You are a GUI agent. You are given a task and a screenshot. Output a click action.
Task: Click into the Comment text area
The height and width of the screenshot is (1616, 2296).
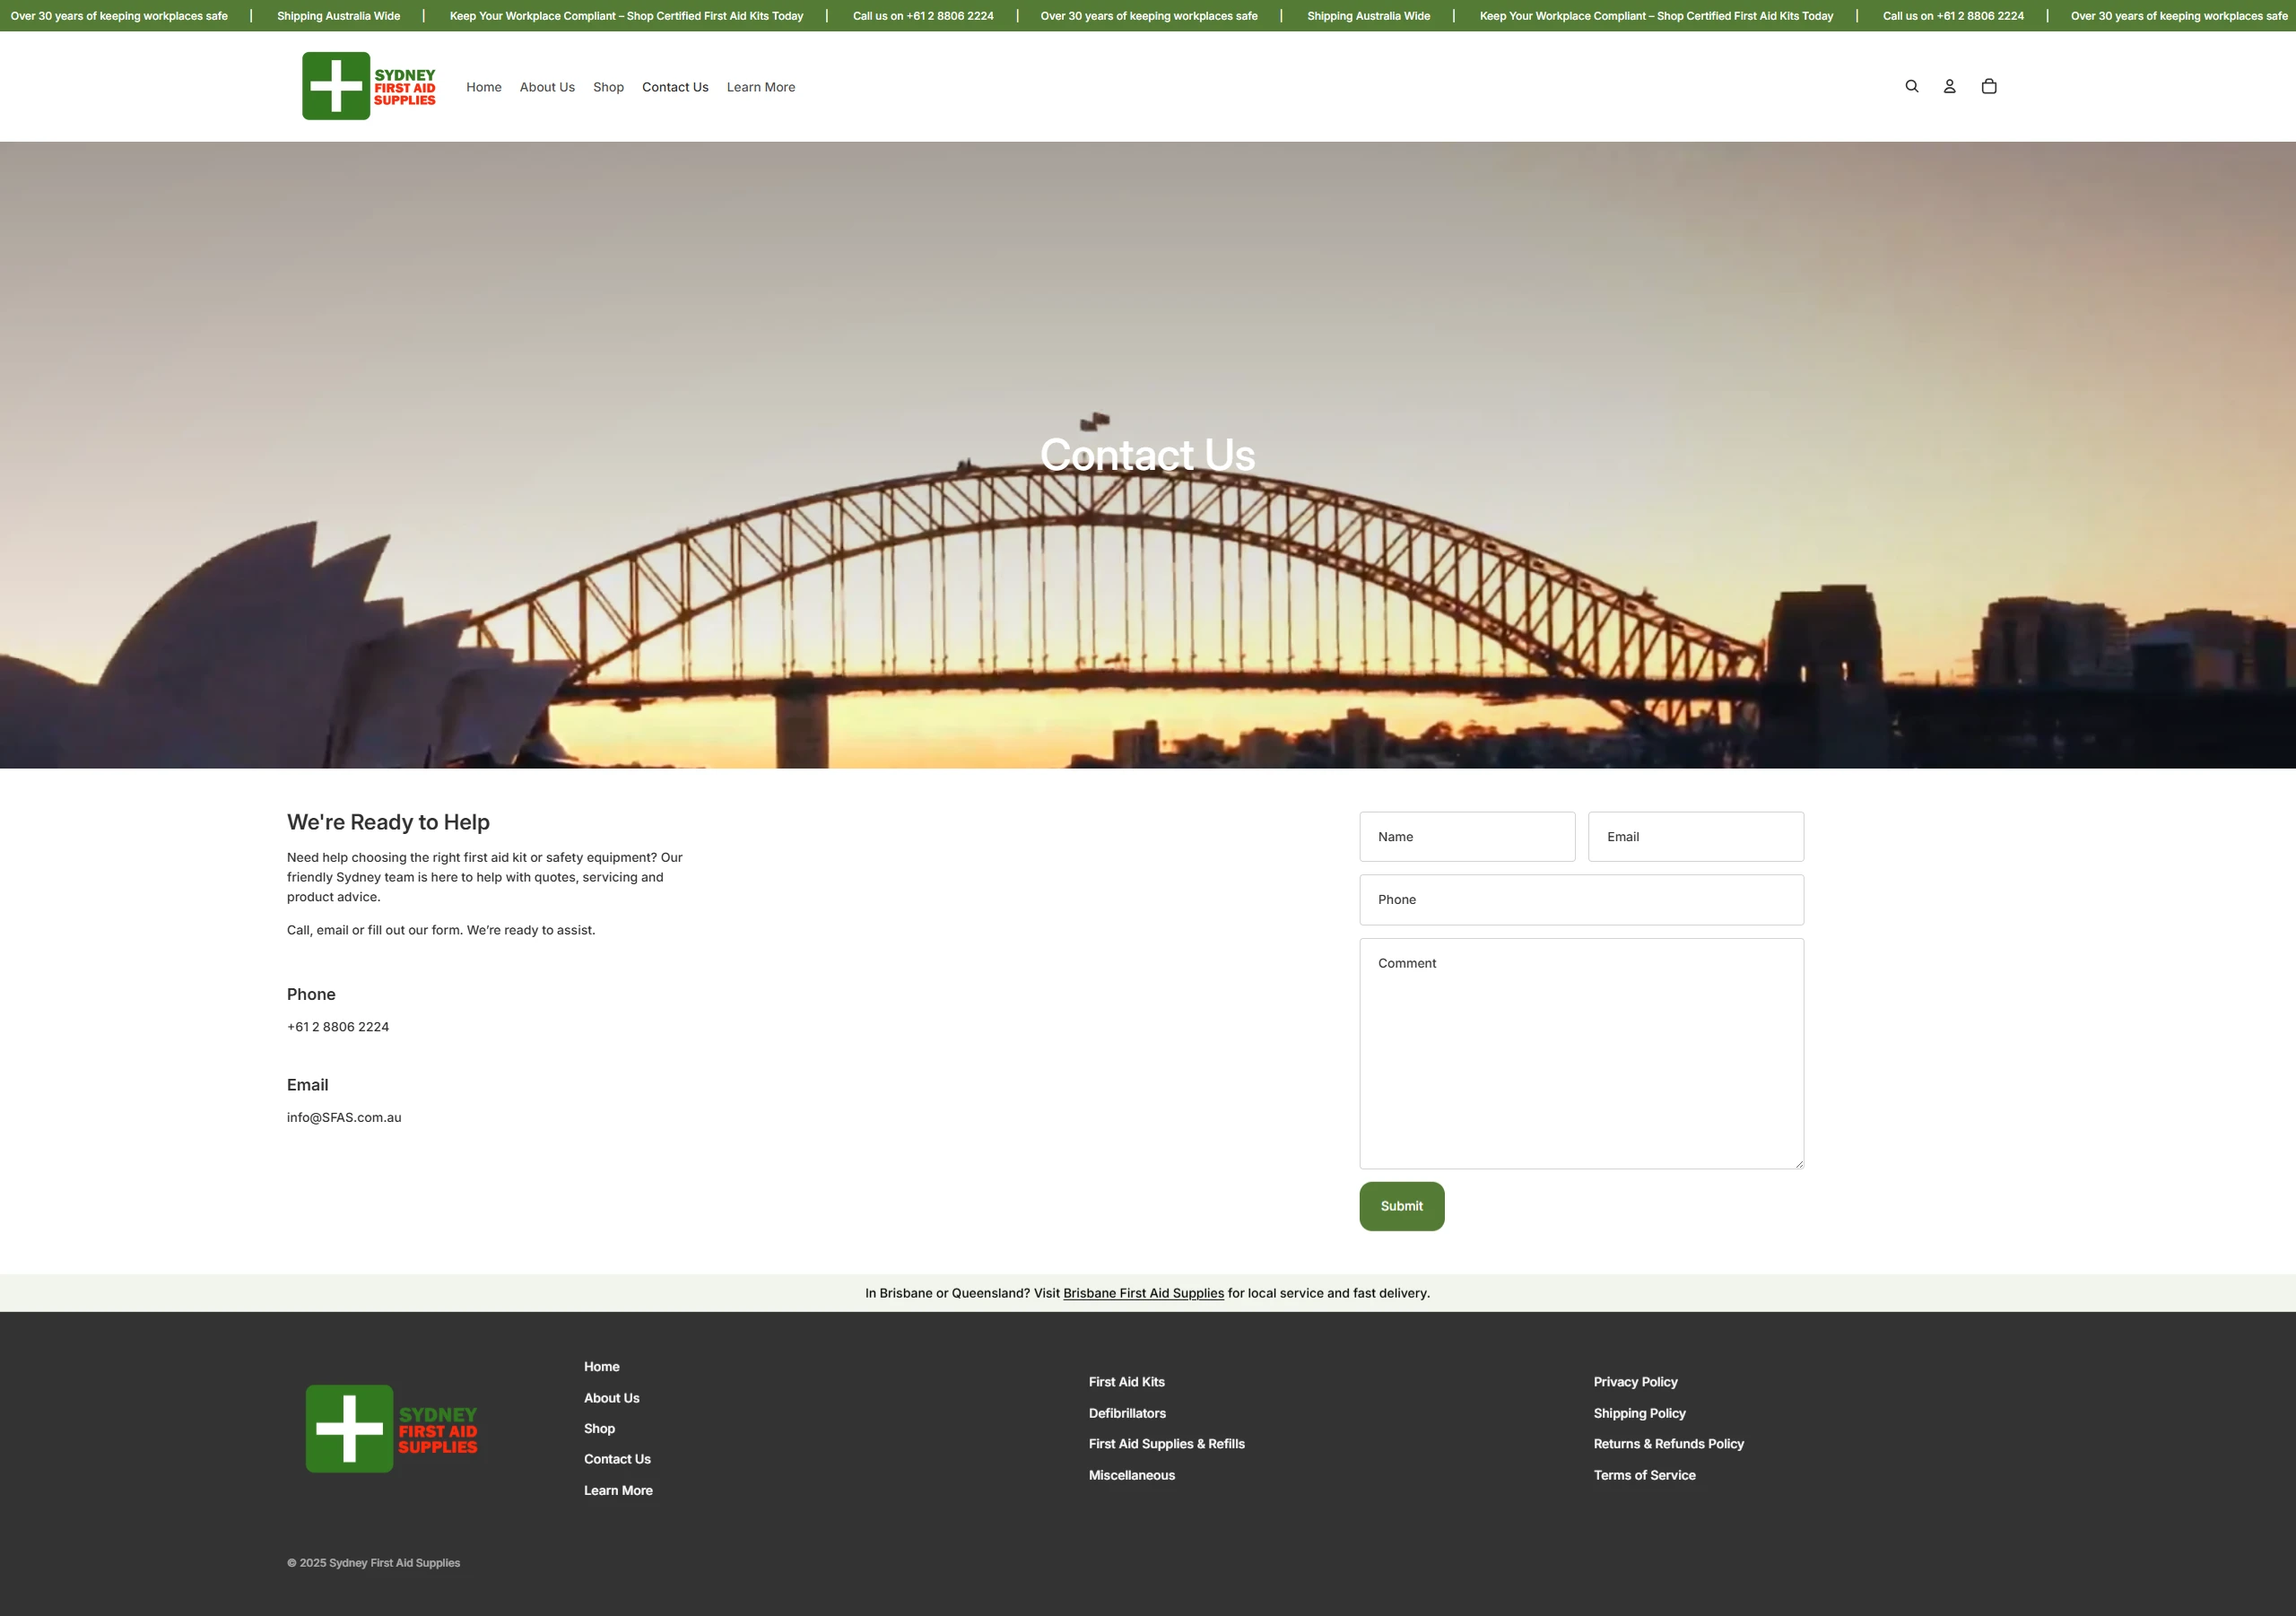(x=1582, y=1054)
